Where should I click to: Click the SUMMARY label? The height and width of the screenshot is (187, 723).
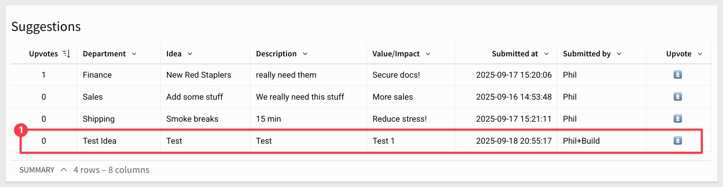[37, 170]
